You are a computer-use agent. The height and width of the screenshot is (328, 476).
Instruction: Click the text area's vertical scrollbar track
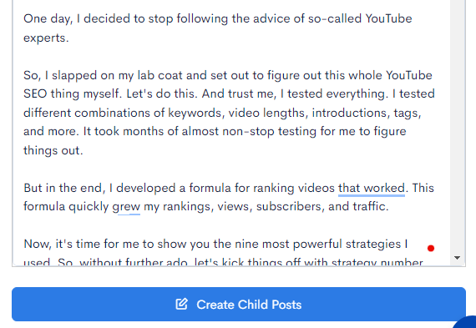[457, 128]
